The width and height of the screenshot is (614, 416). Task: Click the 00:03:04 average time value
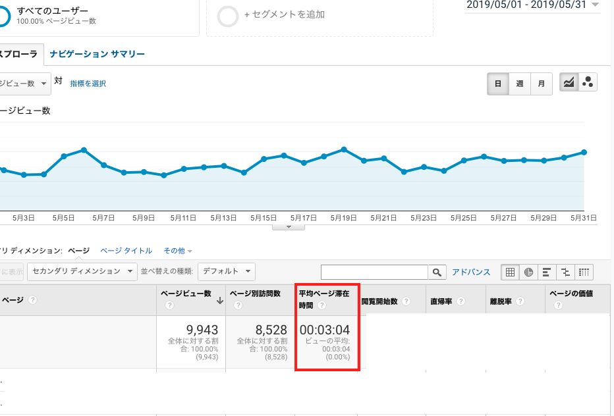click(325, 330)
